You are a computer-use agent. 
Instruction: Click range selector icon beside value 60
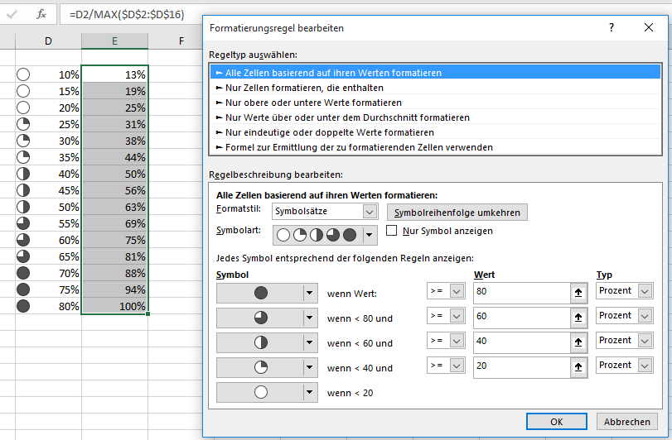[576, 317]
